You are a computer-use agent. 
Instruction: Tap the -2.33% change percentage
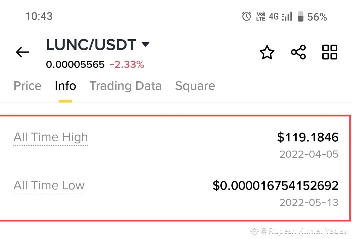pyautogui.click(x=127, y=65)
